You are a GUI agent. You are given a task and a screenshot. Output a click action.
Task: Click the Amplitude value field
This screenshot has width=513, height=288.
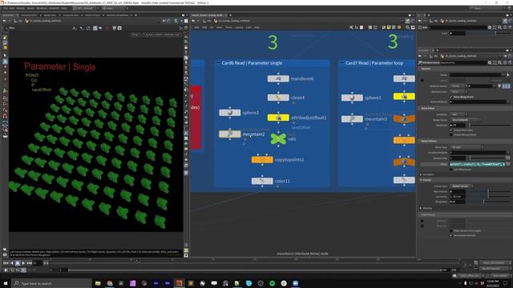pos(458,125)
